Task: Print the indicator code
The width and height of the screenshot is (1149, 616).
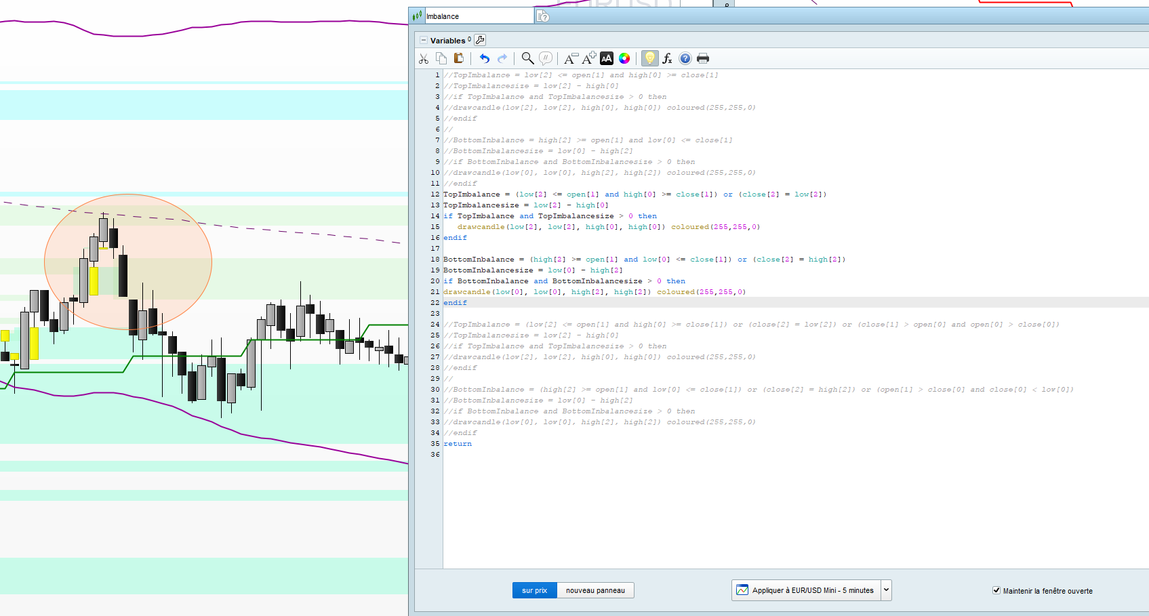Action: click(703, 59)
